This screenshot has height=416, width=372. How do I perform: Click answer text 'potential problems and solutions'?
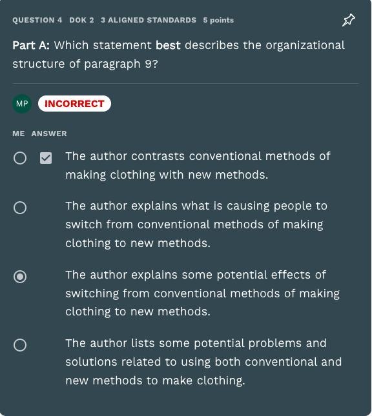point(203,362)
